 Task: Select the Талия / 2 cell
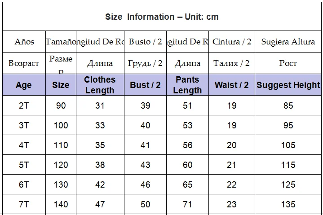(232, 63)
